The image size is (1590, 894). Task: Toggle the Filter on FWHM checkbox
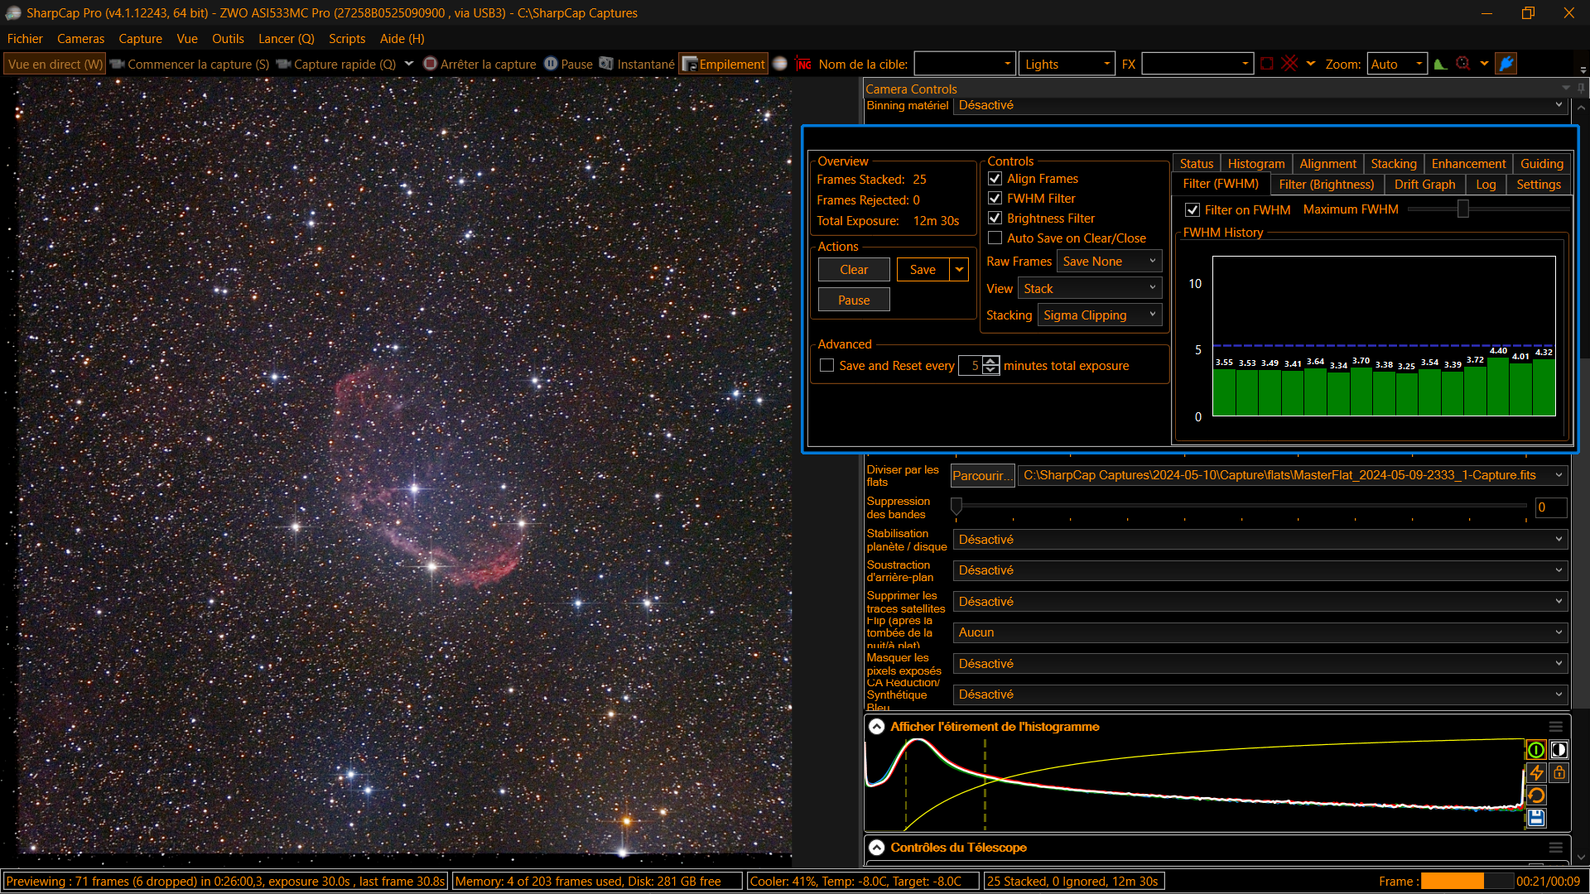click(1192, 210)
